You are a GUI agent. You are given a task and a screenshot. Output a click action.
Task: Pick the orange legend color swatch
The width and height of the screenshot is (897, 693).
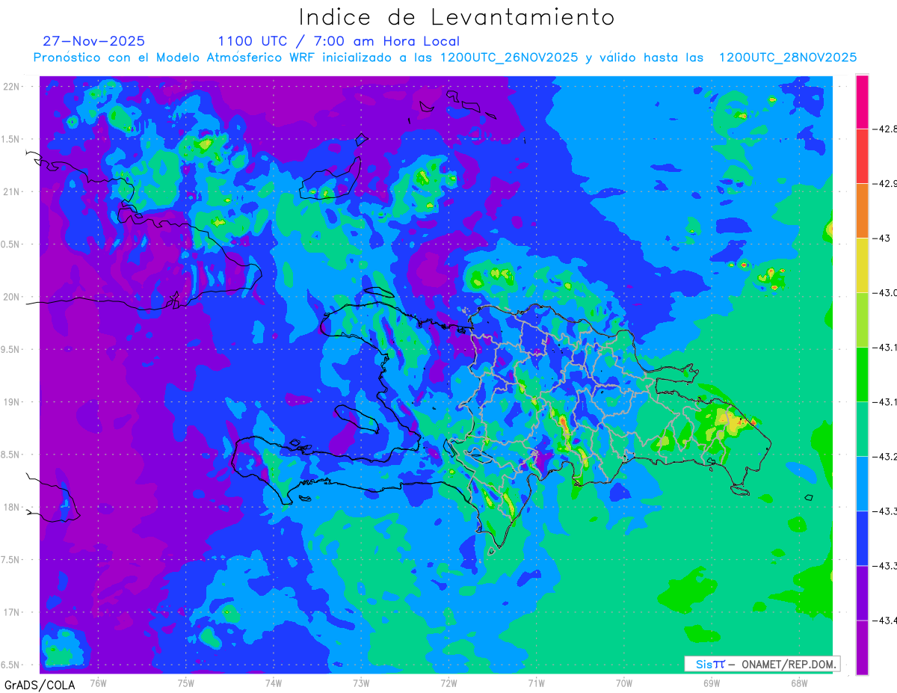[x=862, y=211]
